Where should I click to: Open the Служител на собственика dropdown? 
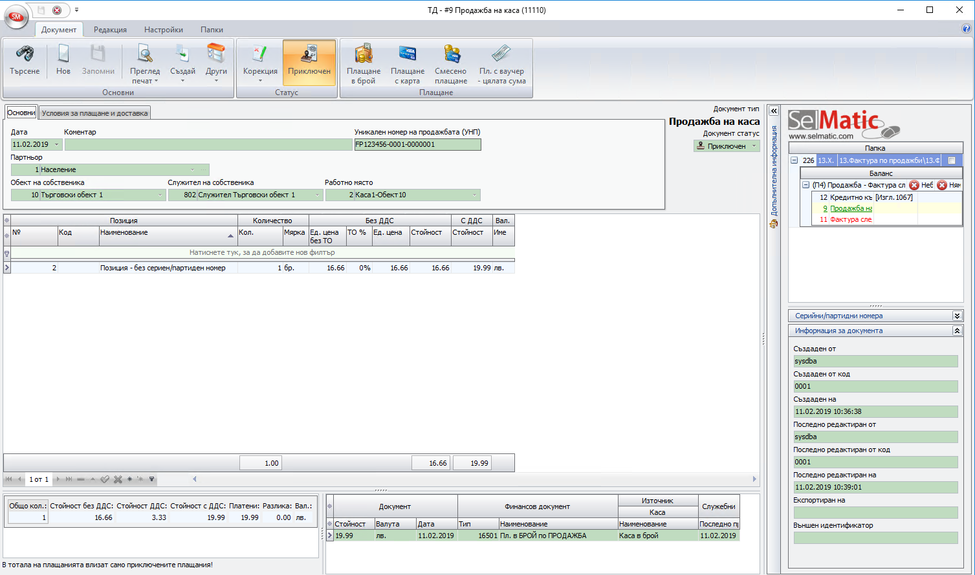318,195
